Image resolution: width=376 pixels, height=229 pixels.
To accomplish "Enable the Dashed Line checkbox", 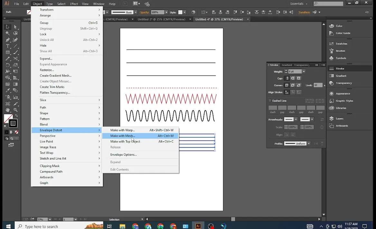I will tap(270, 101).
